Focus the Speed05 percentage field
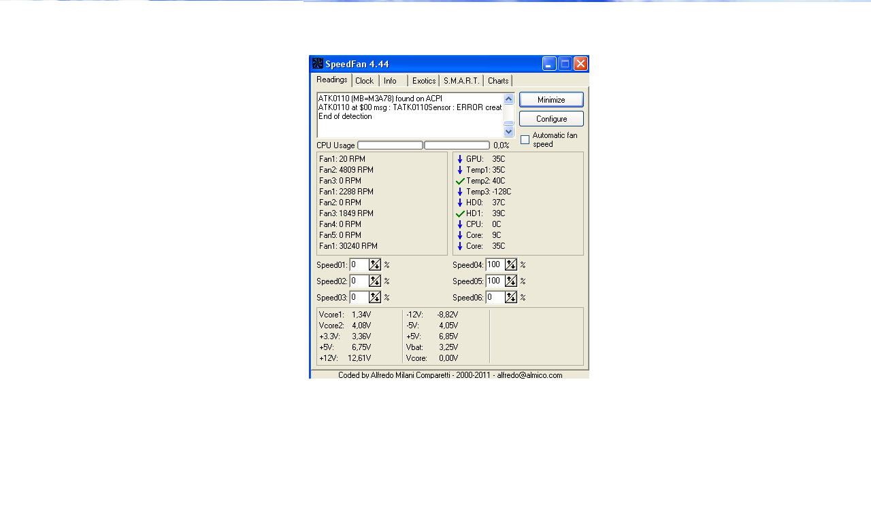Screen dimensions: 871x522 tap(495, 281)
